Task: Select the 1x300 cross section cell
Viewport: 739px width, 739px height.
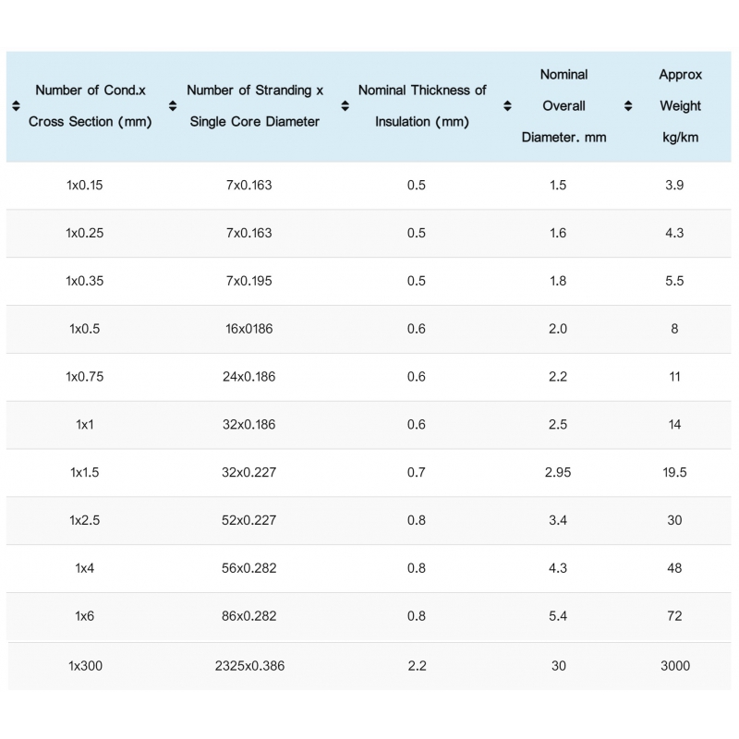Action: coord(85,666)
